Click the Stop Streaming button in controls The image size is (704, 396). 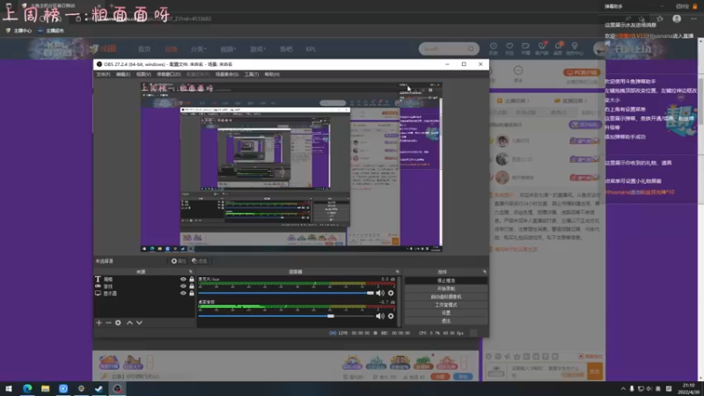pos(446,281)
